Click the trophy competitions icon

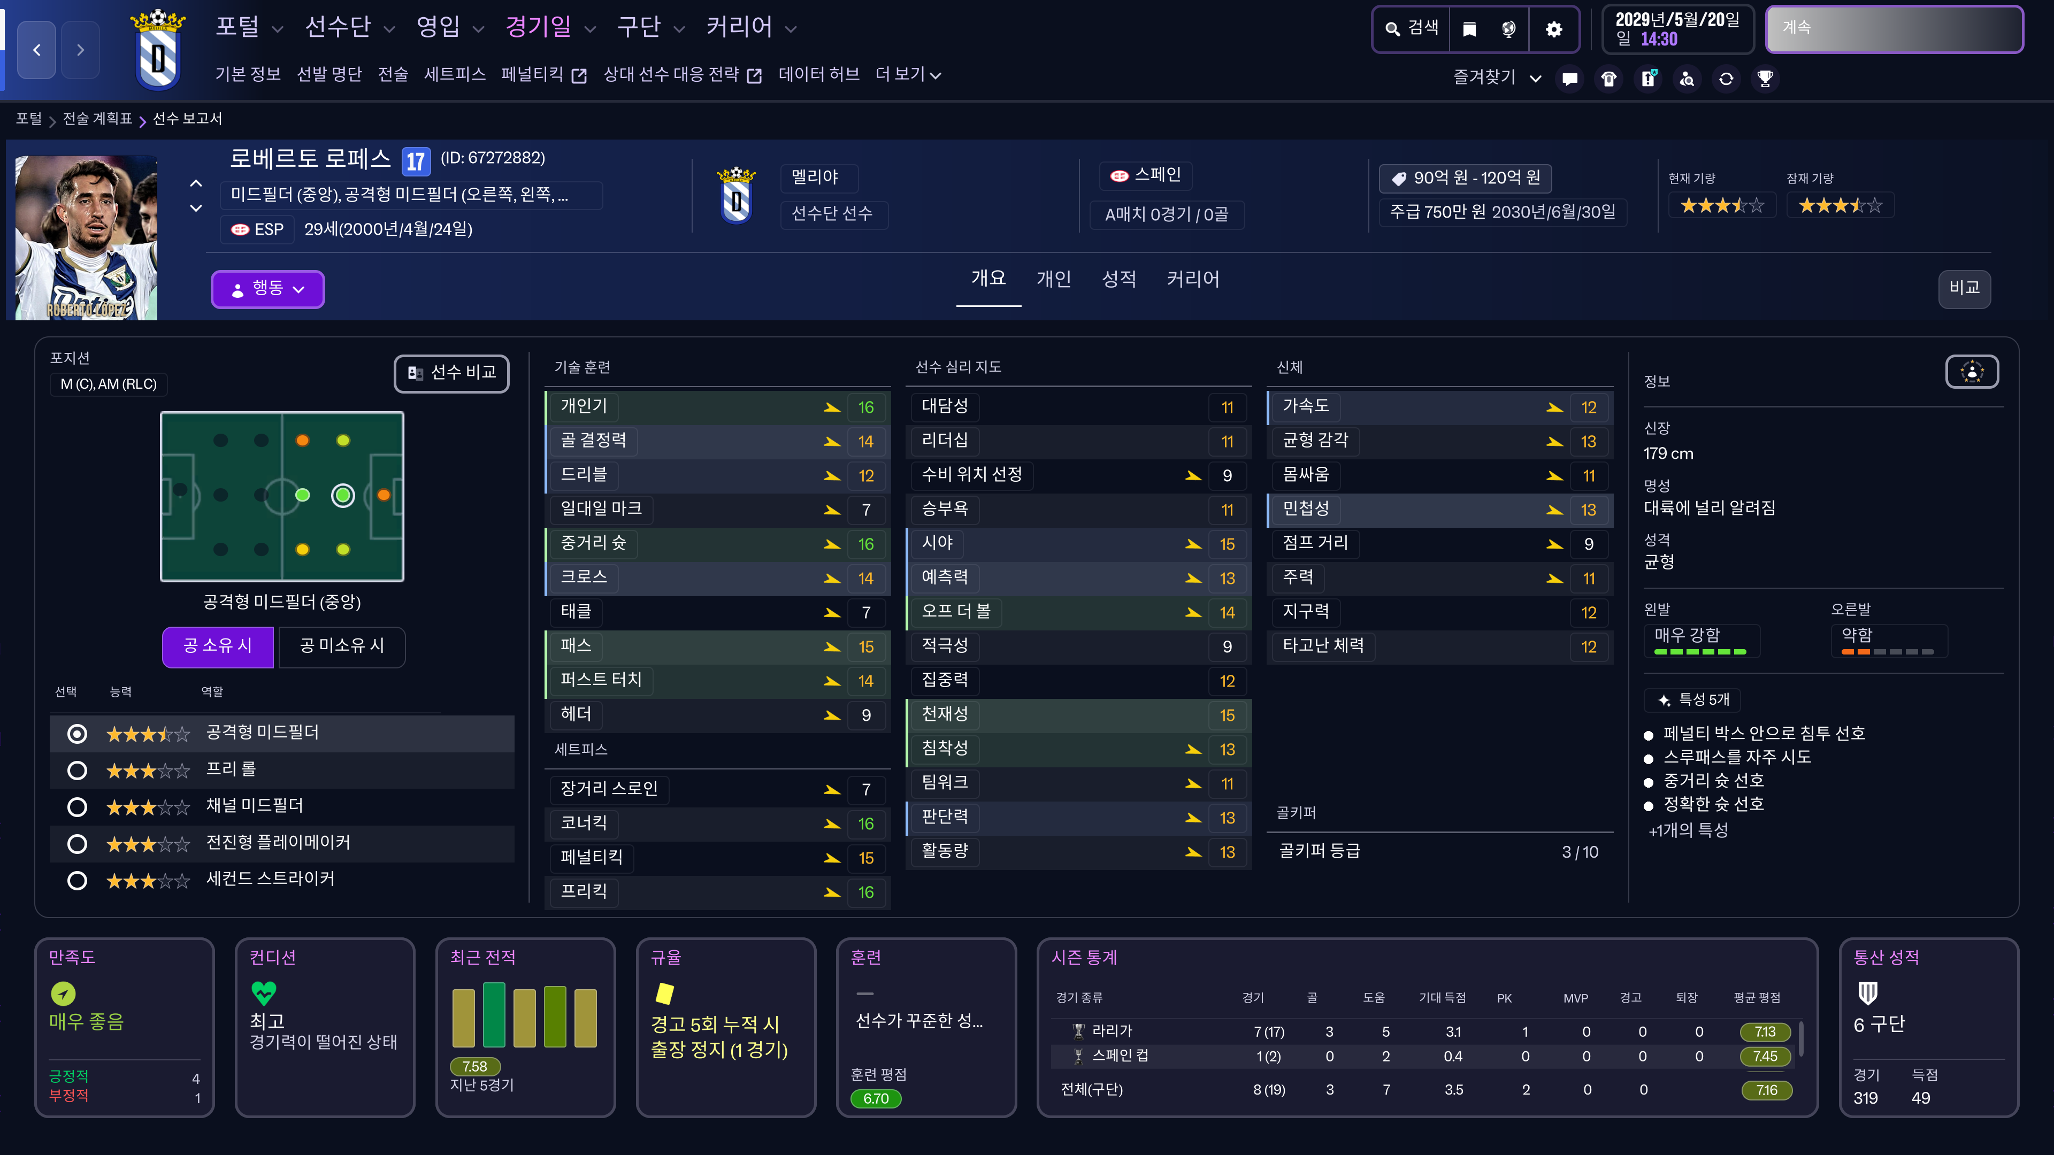(x=1765, y=79)
